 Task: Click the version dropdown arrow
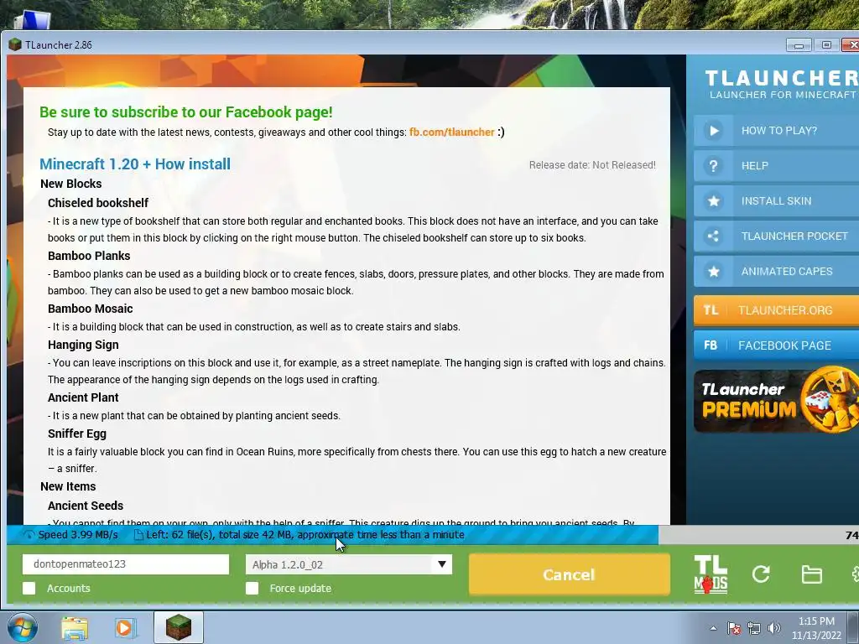click(x=441, y=564)
